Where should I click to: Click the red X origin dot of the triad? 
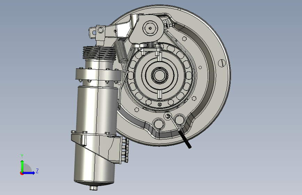(22, 173)
